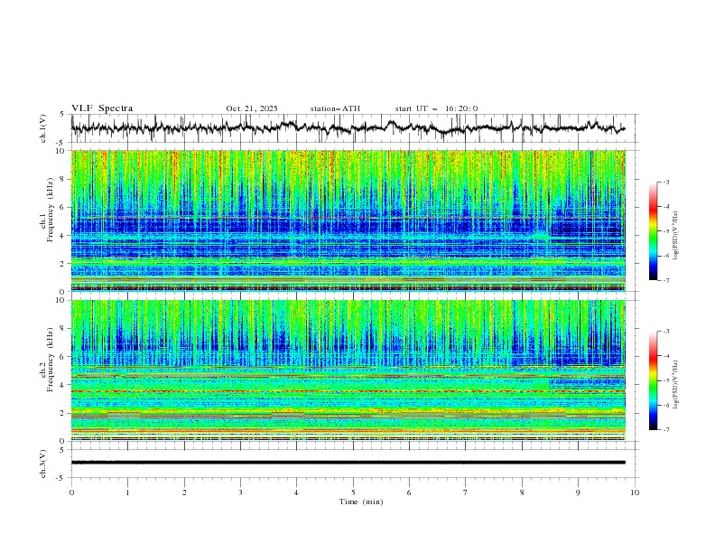715x553 pixels.
Task: Click the ch.3(V) axis label
Action: (43, 464)
